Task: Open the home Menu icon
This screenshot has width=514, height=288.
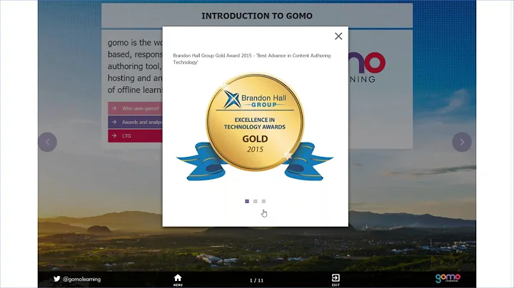Action: [x=178, y=280]
